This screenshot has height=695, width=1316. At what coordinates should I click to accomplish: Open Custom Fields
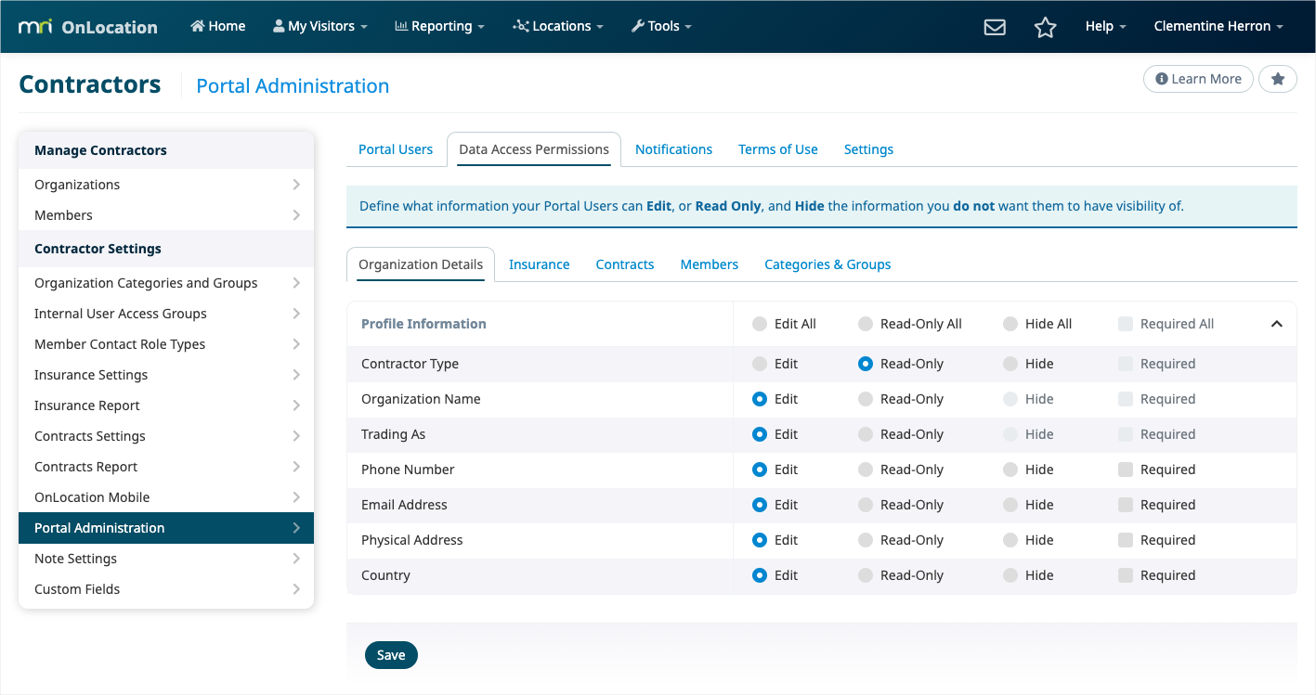click(x=166, y=589)
